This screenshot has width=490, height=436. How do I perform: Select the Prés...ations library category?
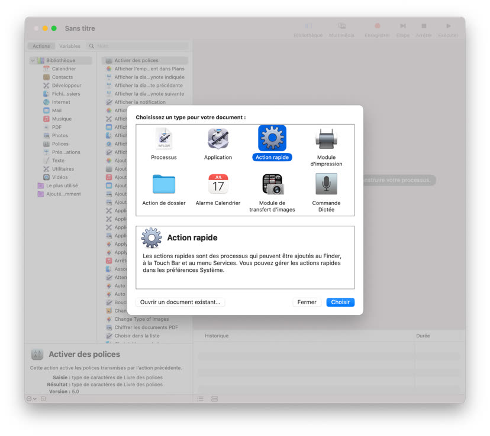click(x=62, y=152)
